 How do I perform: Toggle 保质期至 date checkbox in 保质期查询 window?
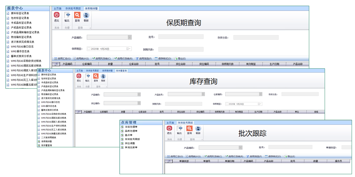pyautogui.click(x=89, y=49)
